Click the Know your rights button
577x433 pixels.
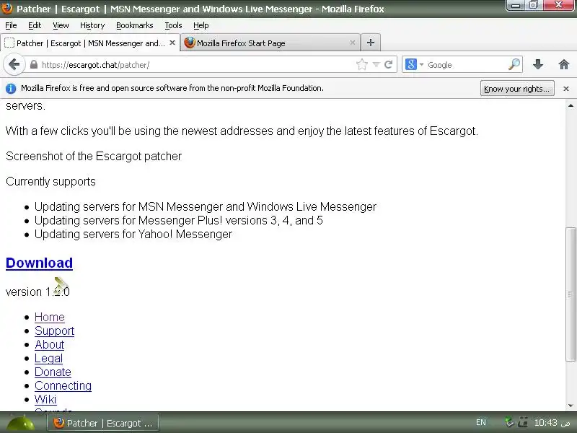pos(517,89)
